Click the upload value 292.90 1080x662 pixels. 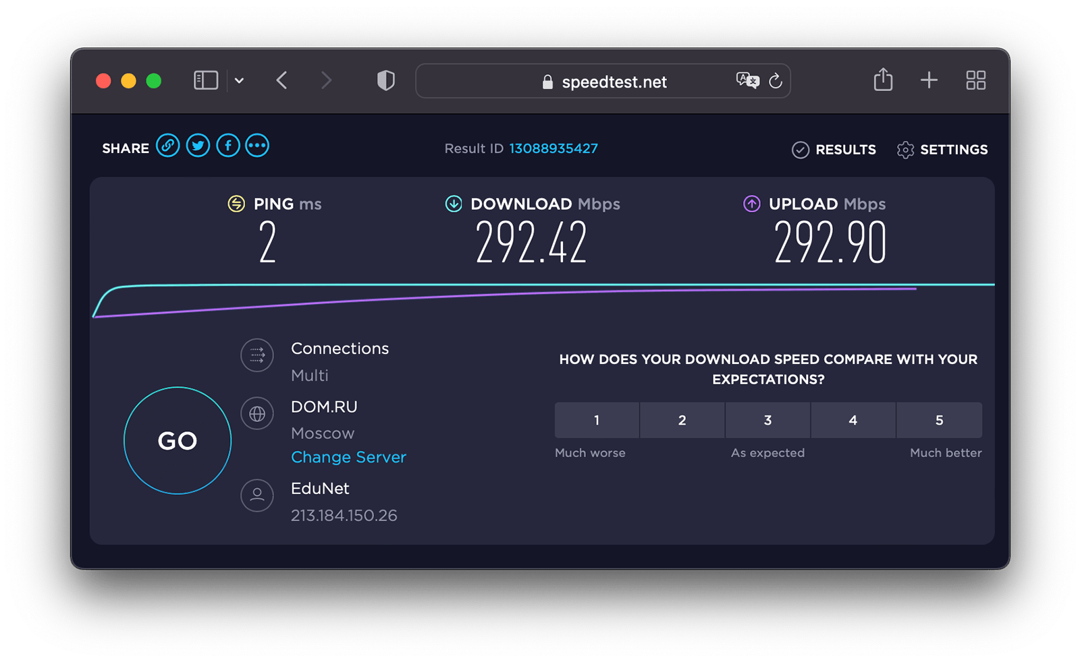(x=830, y=243)
